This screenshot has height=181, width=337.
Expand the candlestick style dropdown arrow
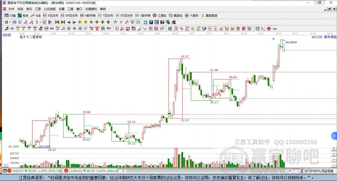point(40,22)
